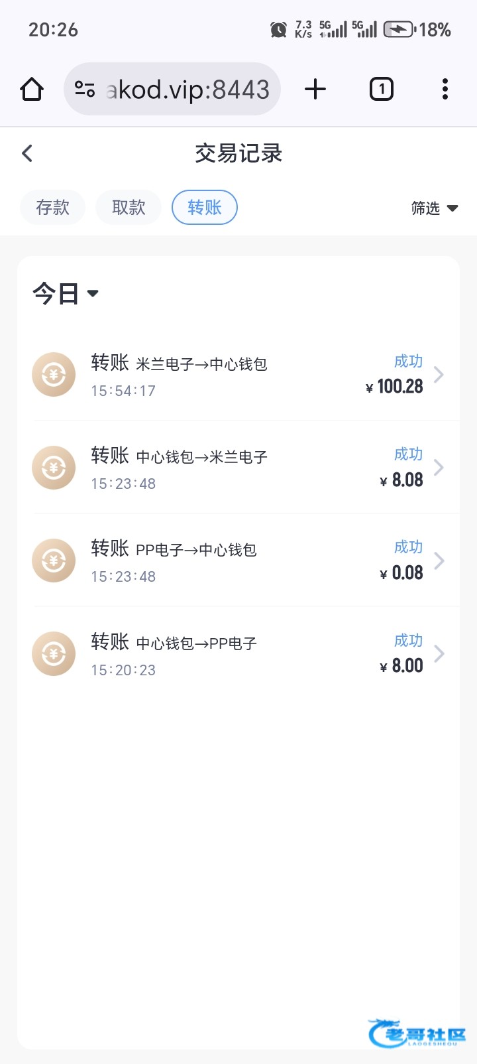The width and height of the screenshot is (477, 1064).
Task: Tap the akod.vip address bar
Action: (172, 89)
